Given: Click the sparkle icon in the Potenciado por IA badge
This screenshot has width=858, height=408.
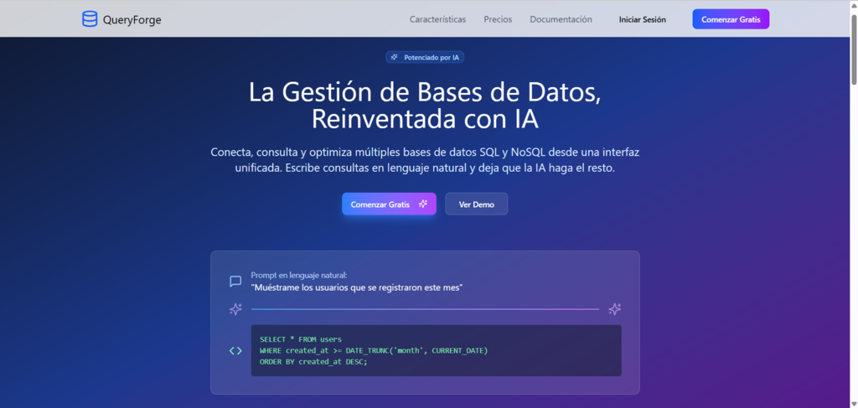Looking at the screenshot, I should click(395, 57).
